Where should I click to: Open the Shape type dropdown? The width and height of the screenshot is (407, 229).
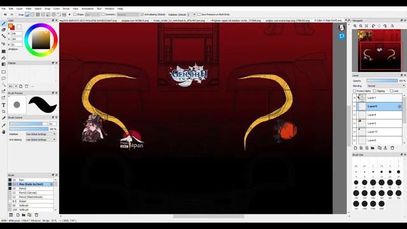coord(92,15)
